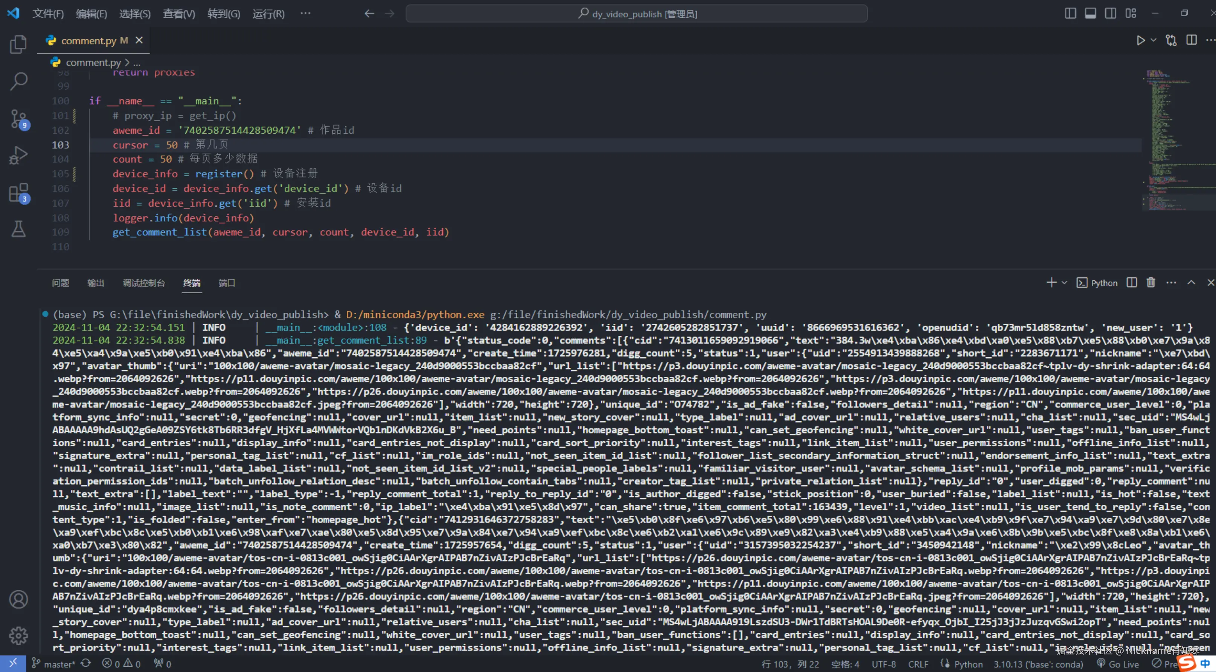
Task: Maximize panel size with the chevron up
Action: [1191, 283]
